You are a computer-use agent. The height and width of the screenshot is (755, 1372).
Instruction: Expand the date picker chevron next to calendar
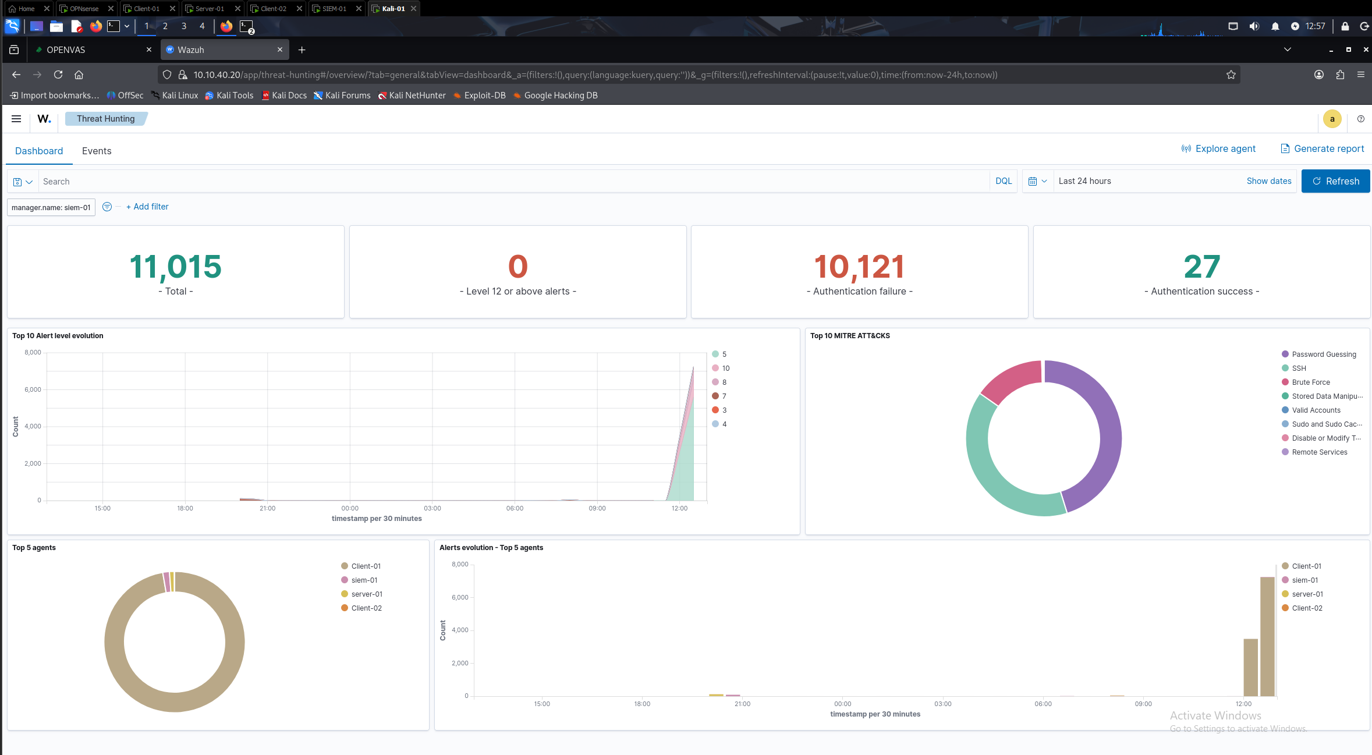(x=1044, y=181)
